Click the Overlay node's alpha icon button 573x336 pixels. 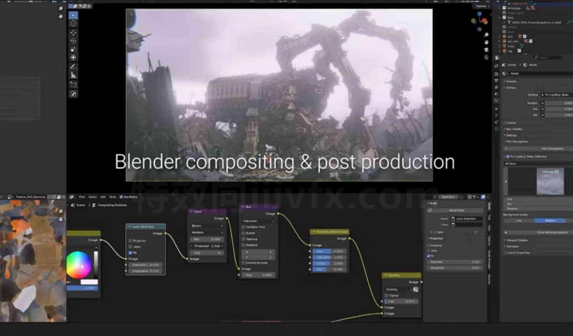point(415,289)
